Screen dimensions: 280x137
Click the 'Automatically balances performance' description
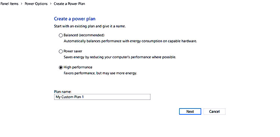pyautogui.click(x=130, y=41)
